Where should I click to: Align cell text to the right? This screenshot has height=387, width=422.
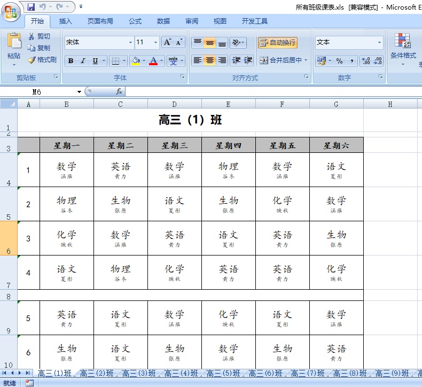pos(222,60)
